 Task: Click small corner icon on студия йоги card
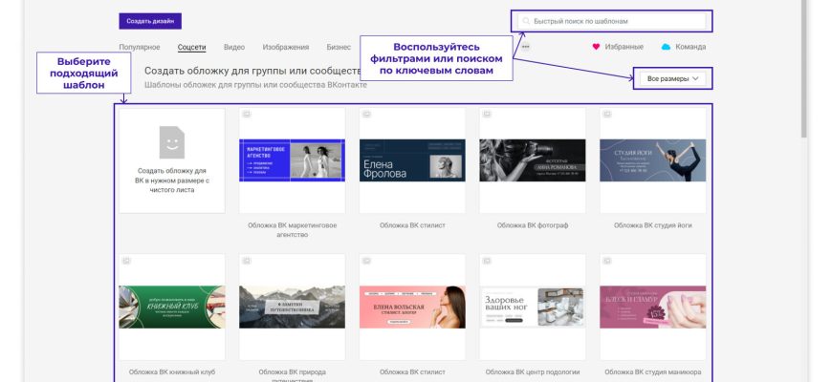(x=605, y=114)
